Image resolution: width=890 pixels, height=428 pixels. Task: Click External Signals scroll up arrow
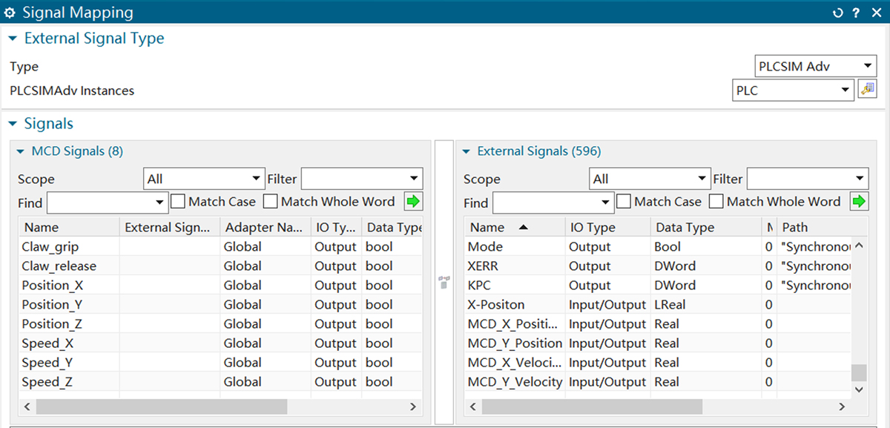click(x=859, y=246)
